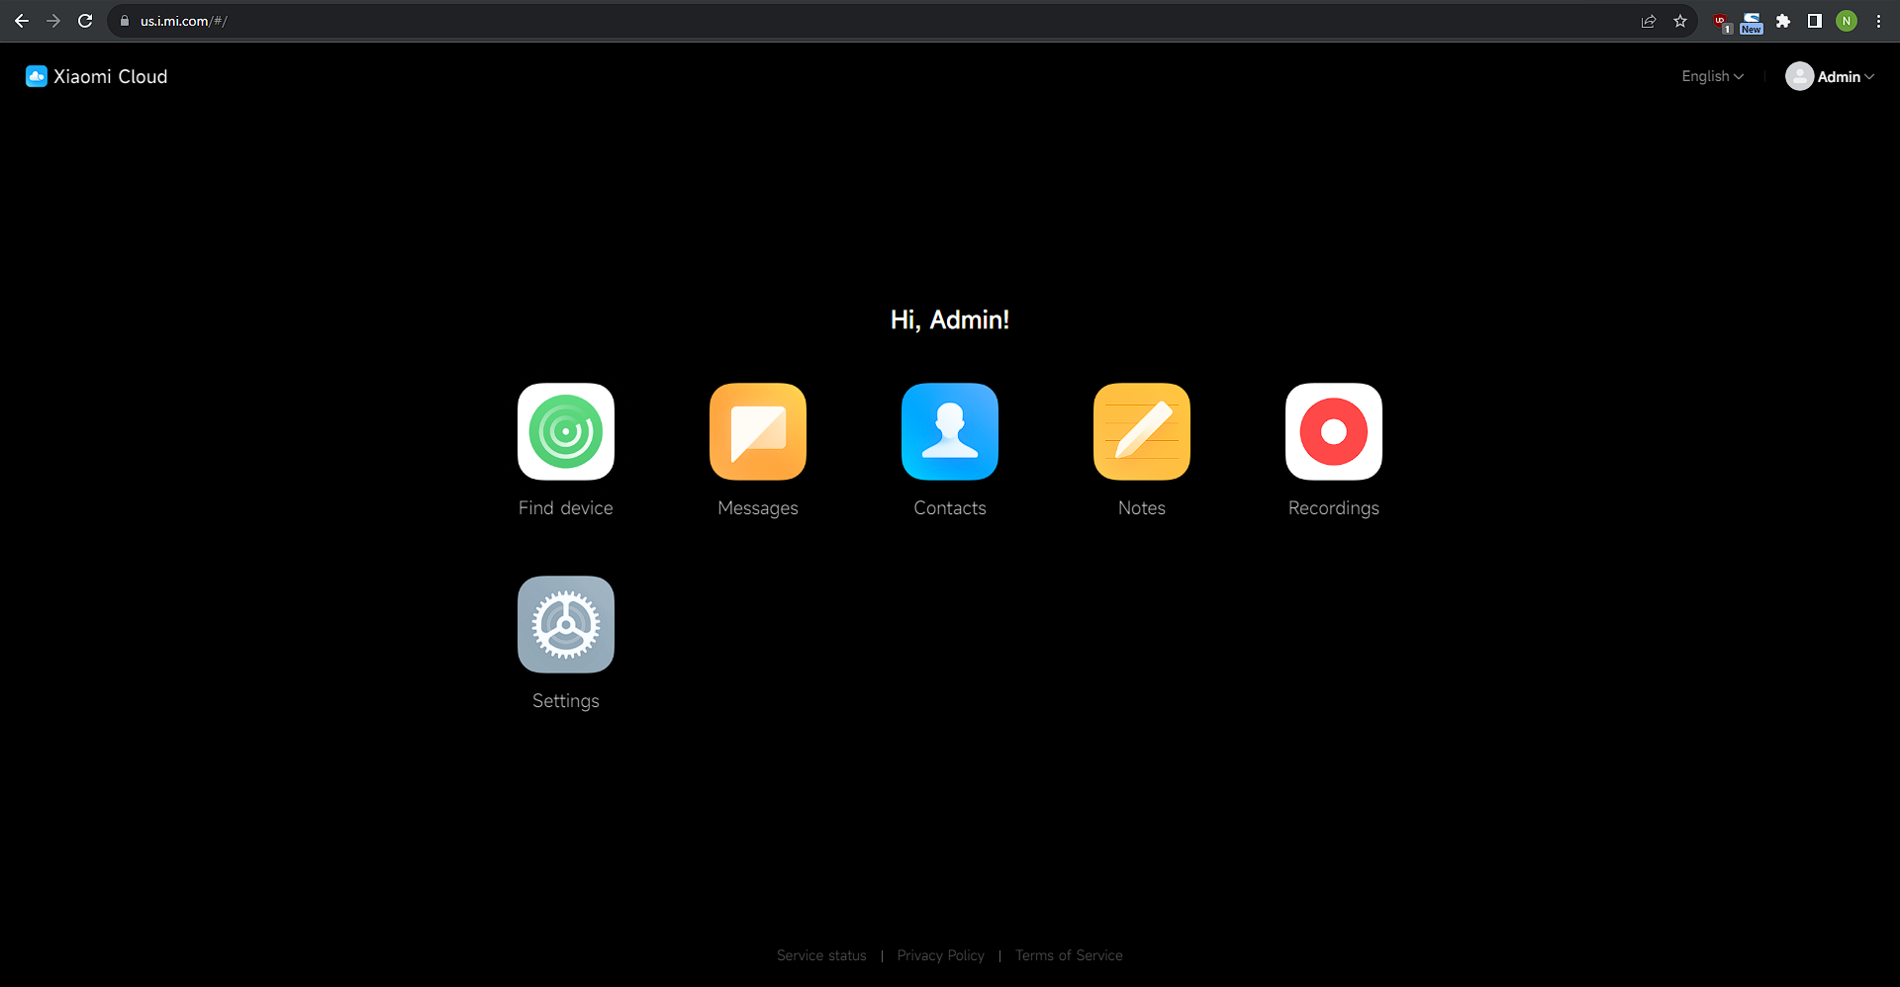Click the Xiaomi Cloud title text
The image size is (1900, 987).
point(111,76)
